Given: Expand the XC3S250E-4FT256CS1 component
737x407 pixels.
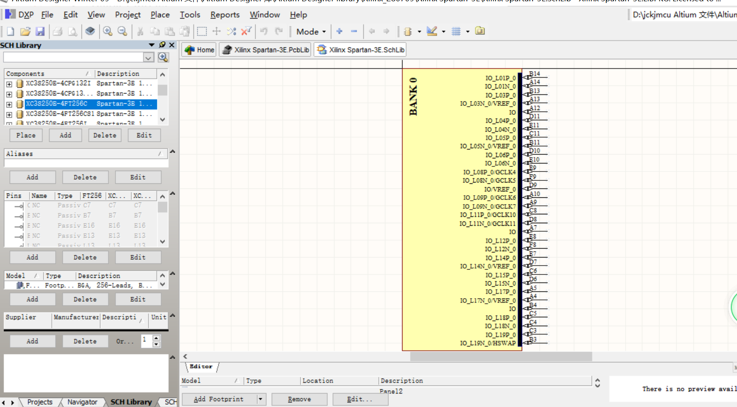Looking at the screenshot, I should [x=9, y=114].
